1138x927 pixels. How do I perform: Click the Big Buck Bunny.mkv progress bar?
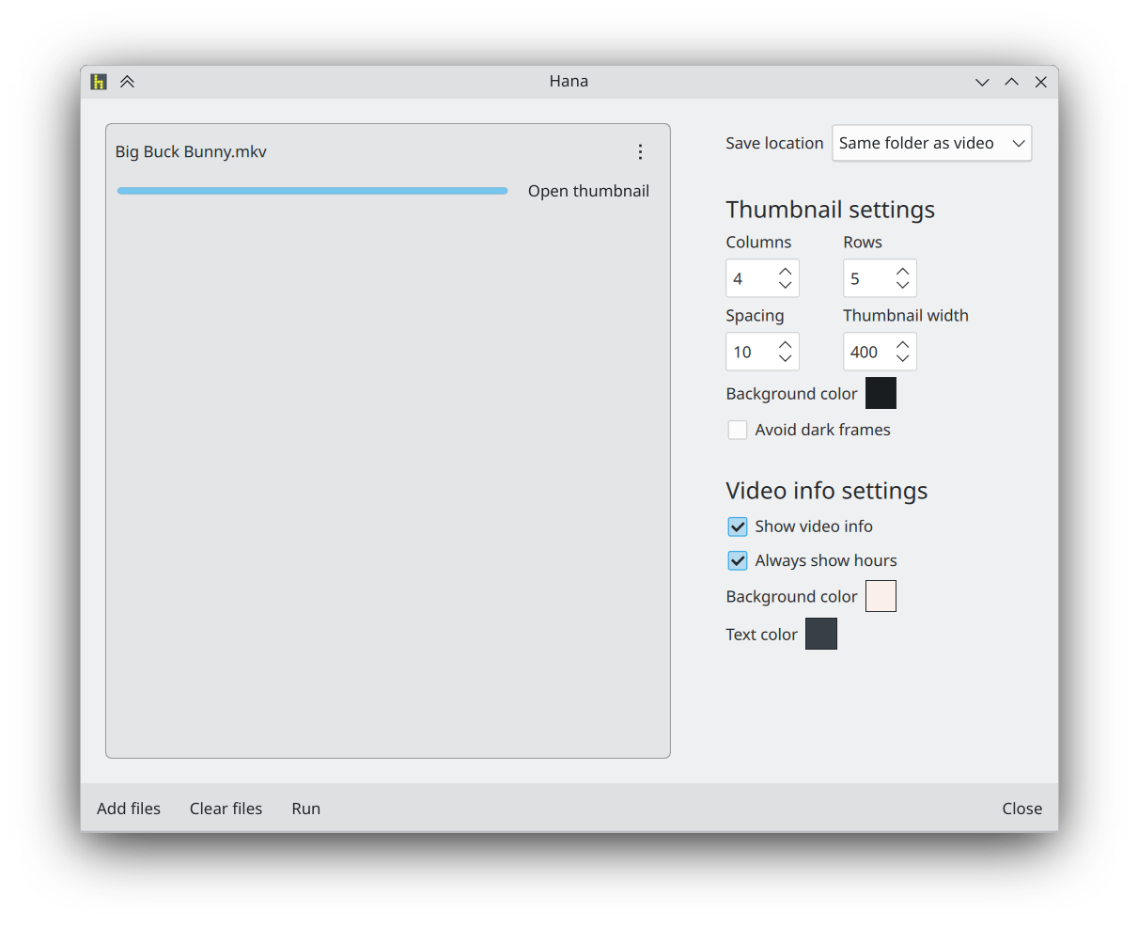313,190
